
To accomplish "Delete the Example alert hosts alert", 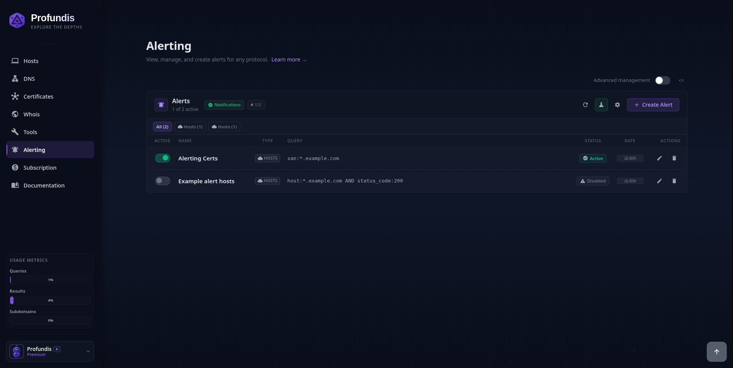I will [674, 181].
